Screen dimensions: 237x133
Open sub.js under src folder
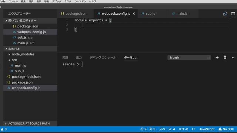tap(30, 71)
